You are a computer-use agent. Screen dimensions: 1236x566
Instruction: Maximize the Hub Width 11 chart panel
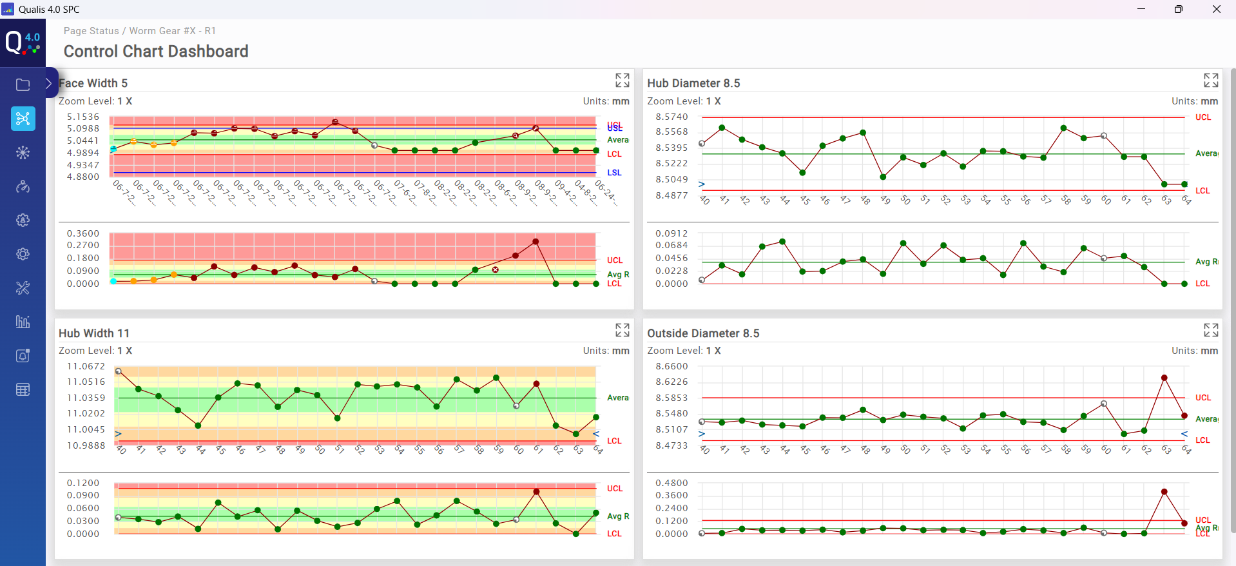pos(622,330)
